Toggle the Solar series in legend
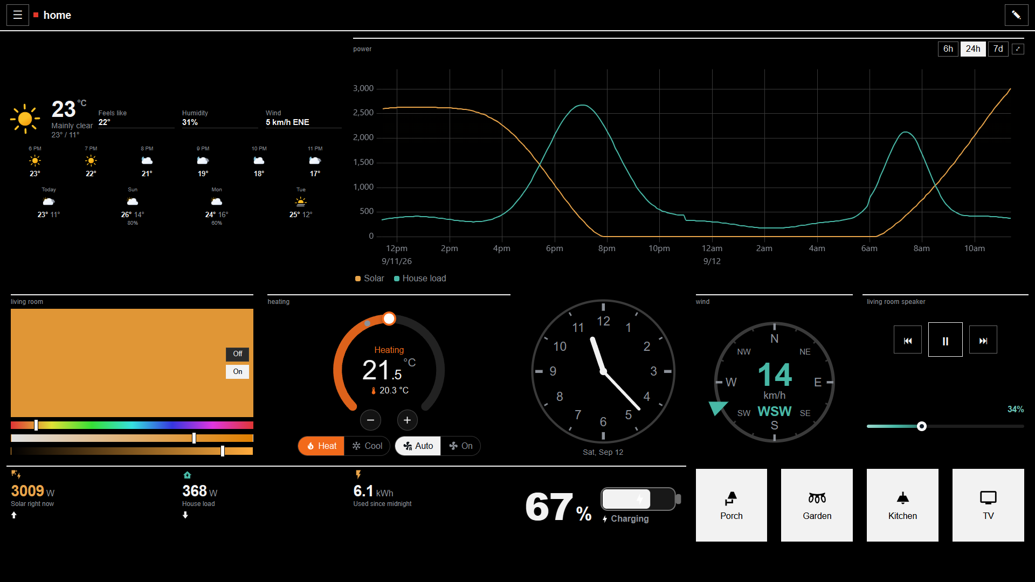Viewport: 1035px width, 582px height. point(370,279)
